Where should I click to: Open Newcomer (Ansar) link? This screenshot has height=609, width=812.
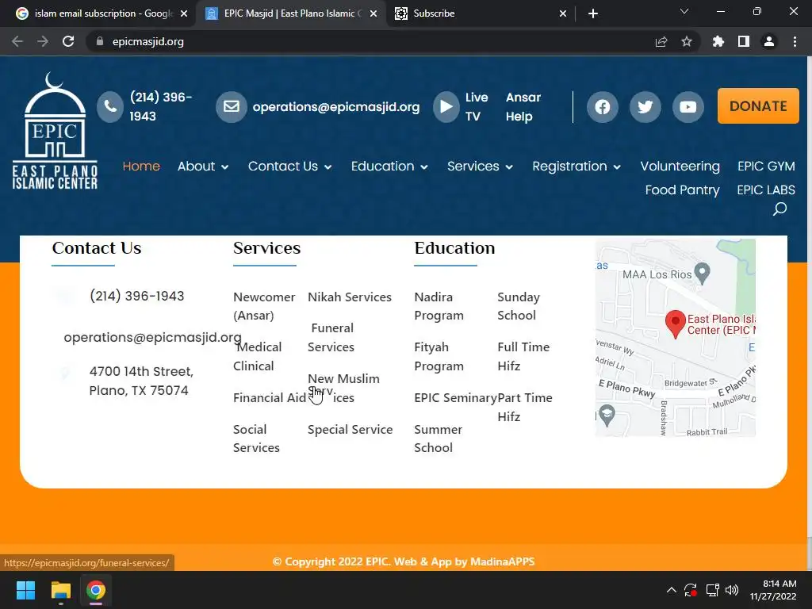click(264, 306)
